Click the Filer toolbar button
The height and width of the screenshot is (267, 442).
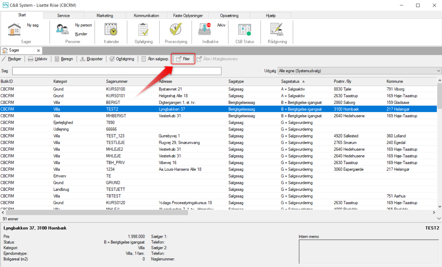[183, 59]
